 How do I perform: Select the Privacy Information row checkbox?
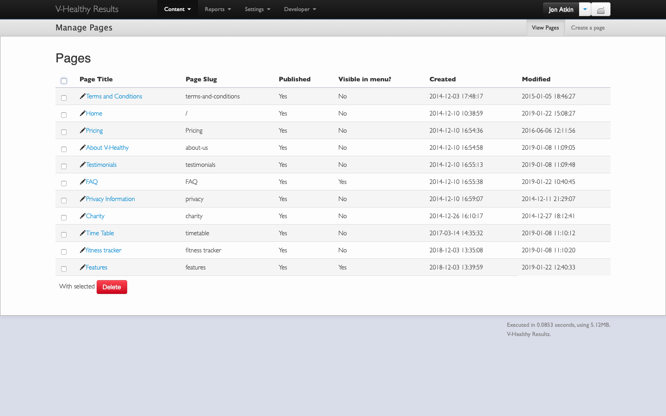coord(64,201)
